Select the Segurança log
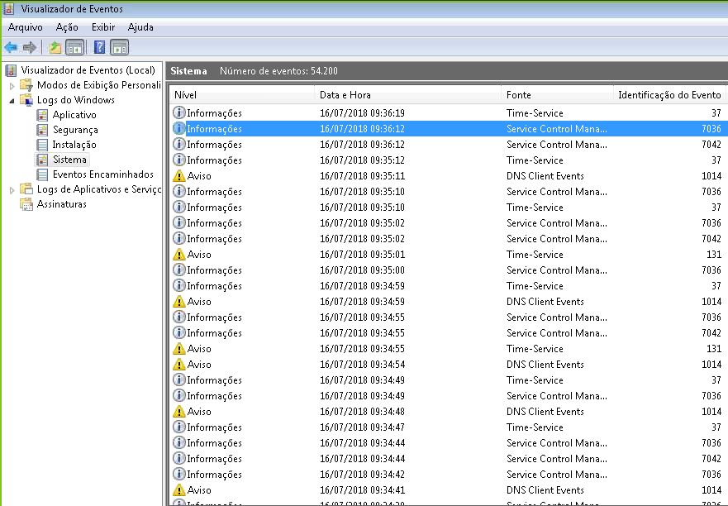Screen dimensions: 728x506 [x=75, y=130]
